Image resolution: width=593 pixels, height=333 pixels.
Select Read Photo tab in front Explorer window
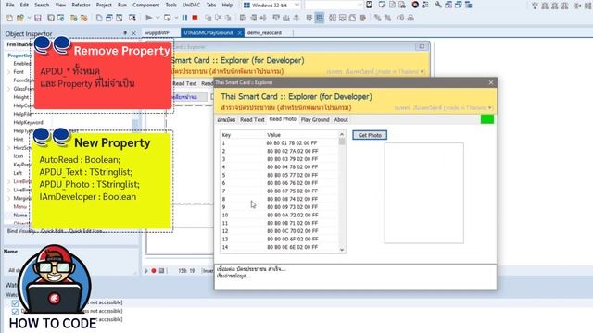coord(283,119)
